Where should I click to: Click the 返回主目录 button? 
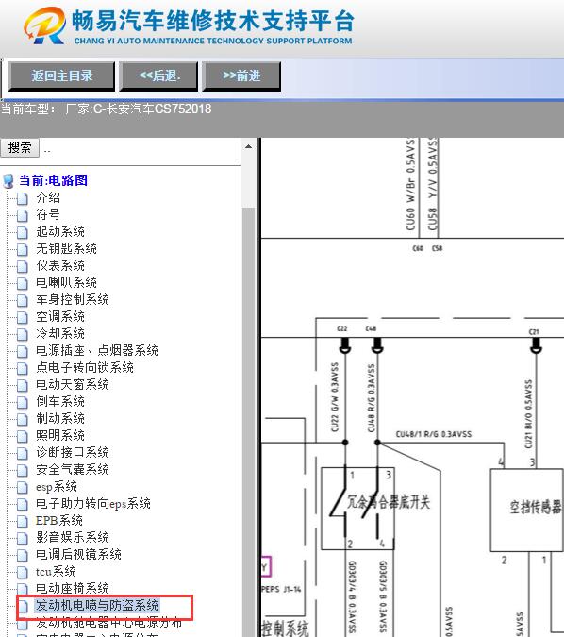click(x=61, y=76)
